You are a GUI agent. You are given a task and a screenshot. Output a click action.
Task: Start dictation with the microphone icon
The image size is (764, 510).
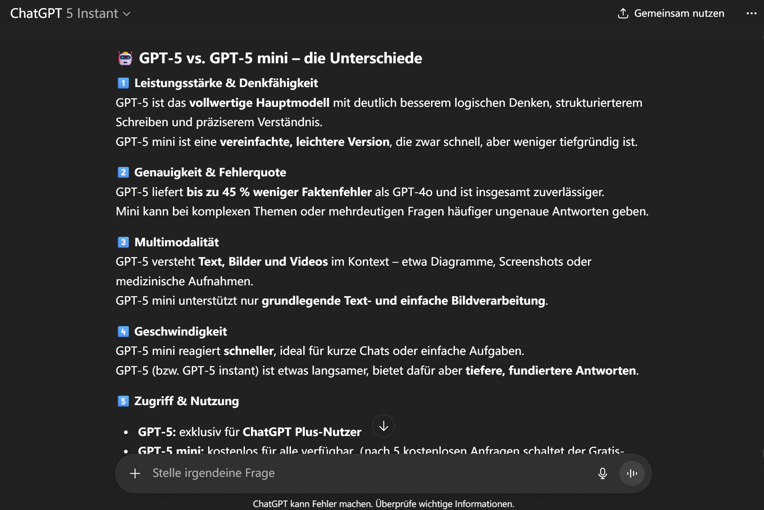(x=602, y=473)
